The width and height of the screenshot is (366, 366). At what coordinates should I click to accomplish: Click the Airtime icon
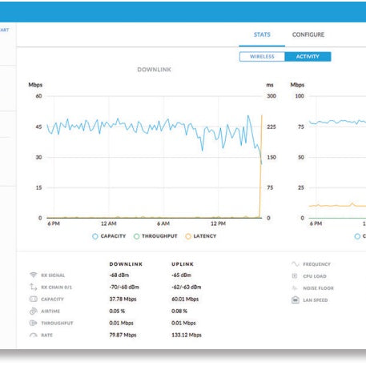pos(33,311)
